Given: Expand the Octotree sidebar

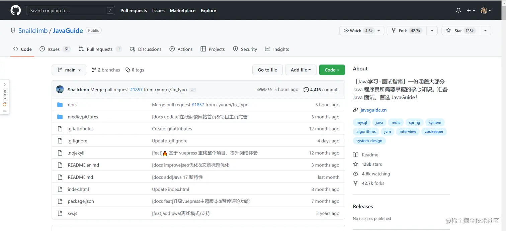Looking at the screenshot, I should pos(5,97).
